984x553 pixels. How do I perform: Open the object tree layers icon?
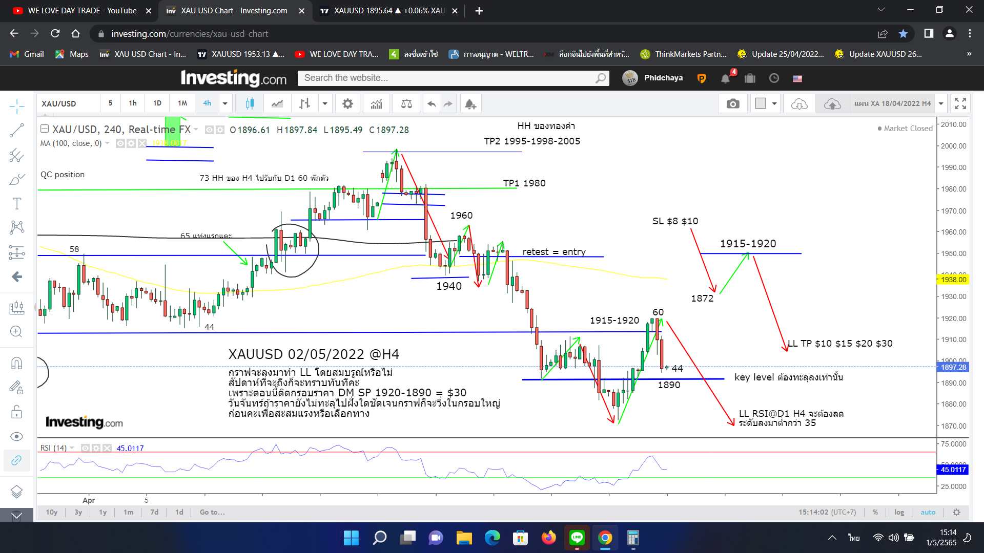[x=16, y=492]
